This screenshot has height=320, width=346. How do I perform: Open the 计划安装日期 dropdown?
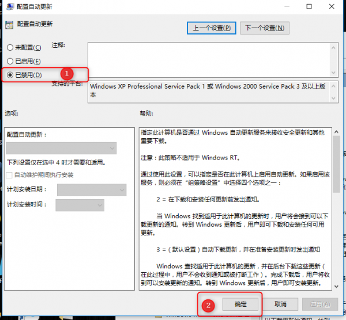click(x=92, y=189)
